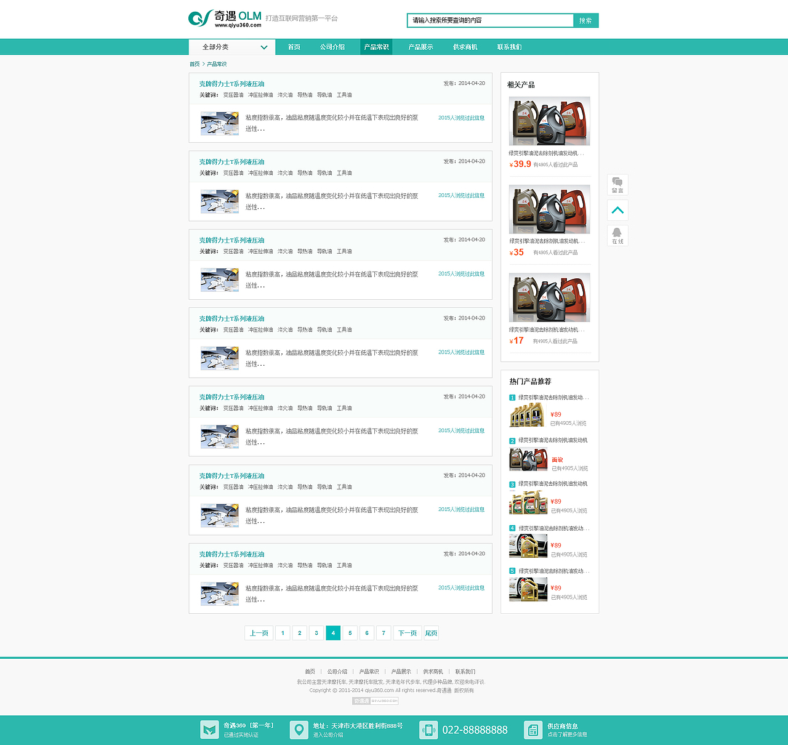Open hot product number 4 thumbnail

point(528,546)
